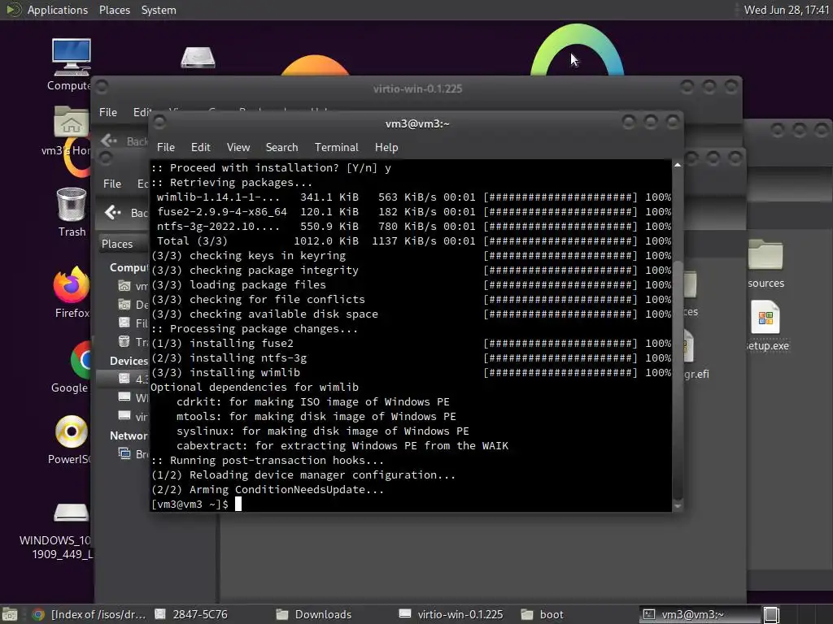
Task: Select the Devices section in the sidebar
Action: (x=129, y=361)
